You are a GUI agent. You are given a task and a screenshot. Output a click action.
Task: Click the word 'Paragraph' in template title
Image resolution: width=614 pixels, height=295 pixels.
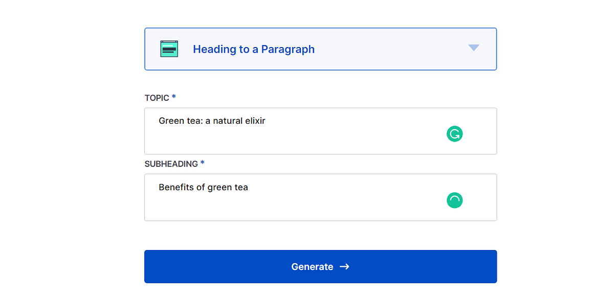288,49
